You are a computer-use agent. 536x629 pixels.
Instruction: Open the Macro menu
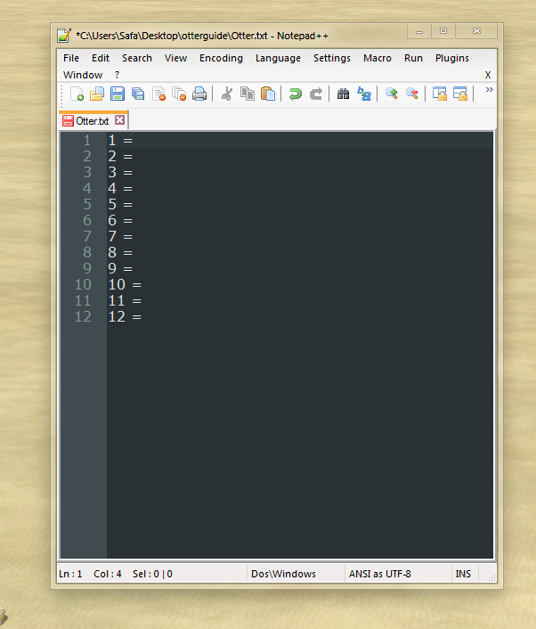click(377, 58)
